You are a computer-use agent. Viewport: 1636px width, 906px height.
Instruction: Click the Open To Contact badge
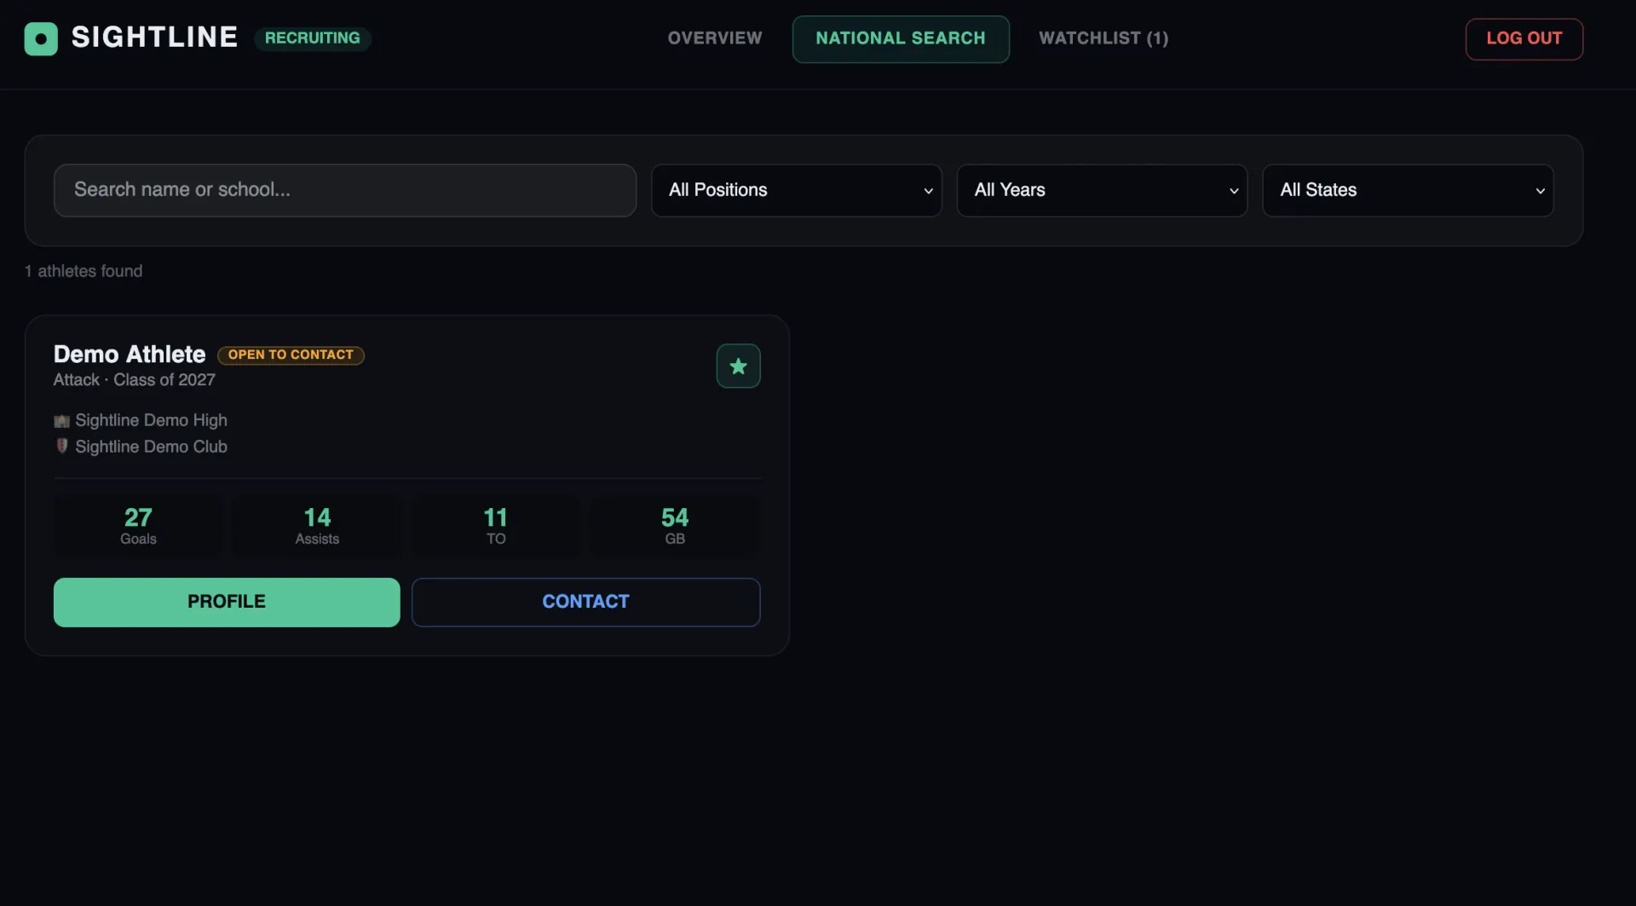click(x=291, y=355)
